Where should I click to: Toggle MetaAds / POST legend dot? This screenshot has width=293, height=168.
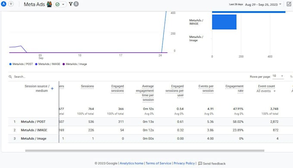[10, 64]
